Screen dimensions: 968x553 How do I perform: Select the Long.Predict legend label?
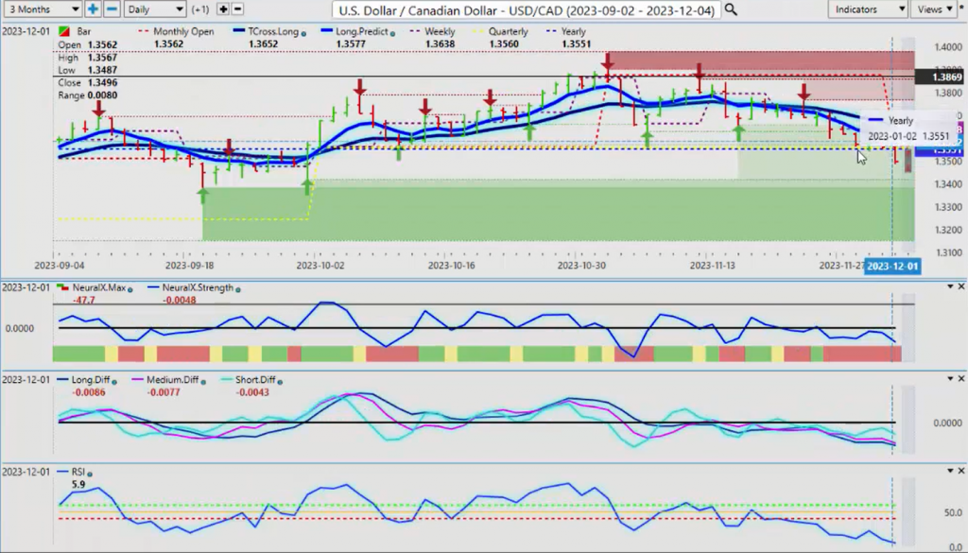(362, 31)
